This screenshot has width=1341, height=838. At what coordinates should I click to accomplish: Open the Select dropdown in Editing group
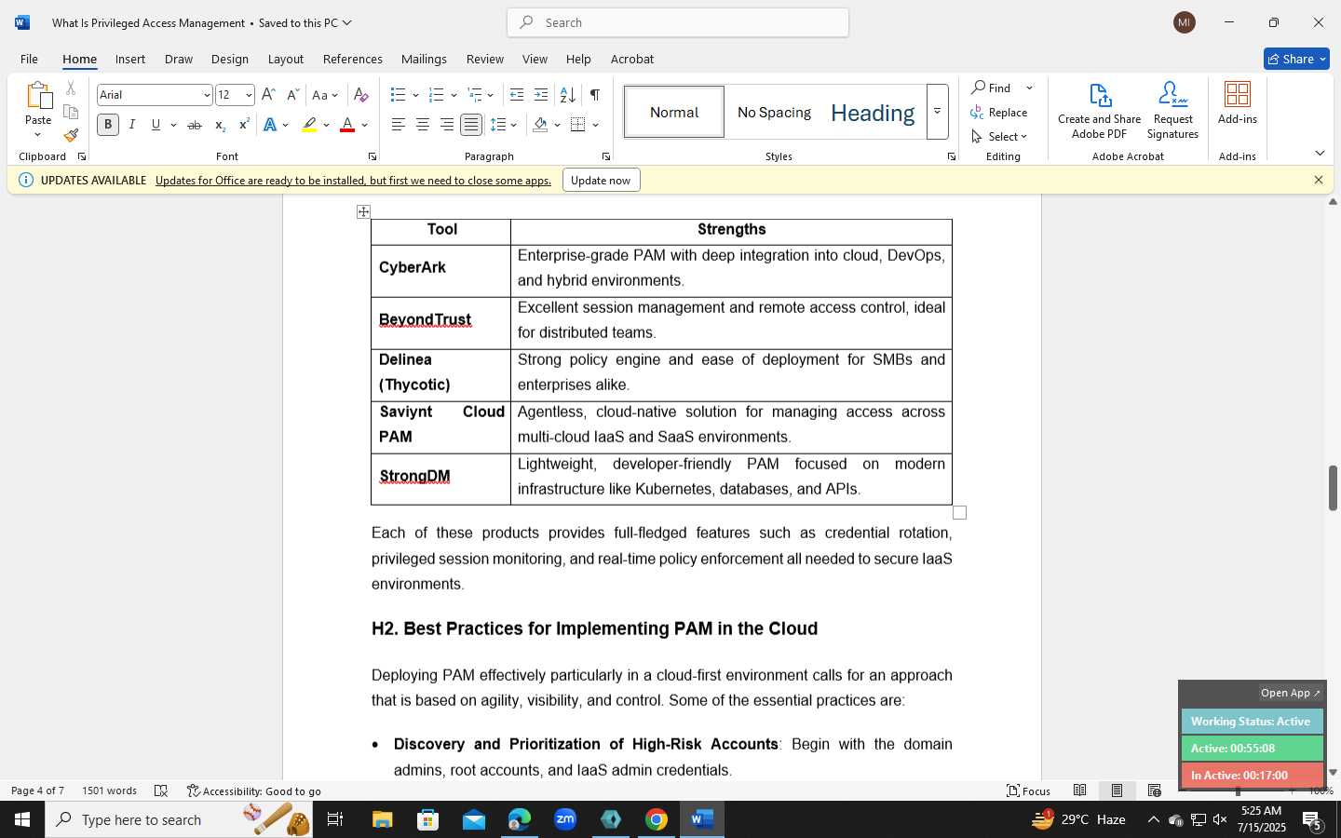tap(999, 136)
